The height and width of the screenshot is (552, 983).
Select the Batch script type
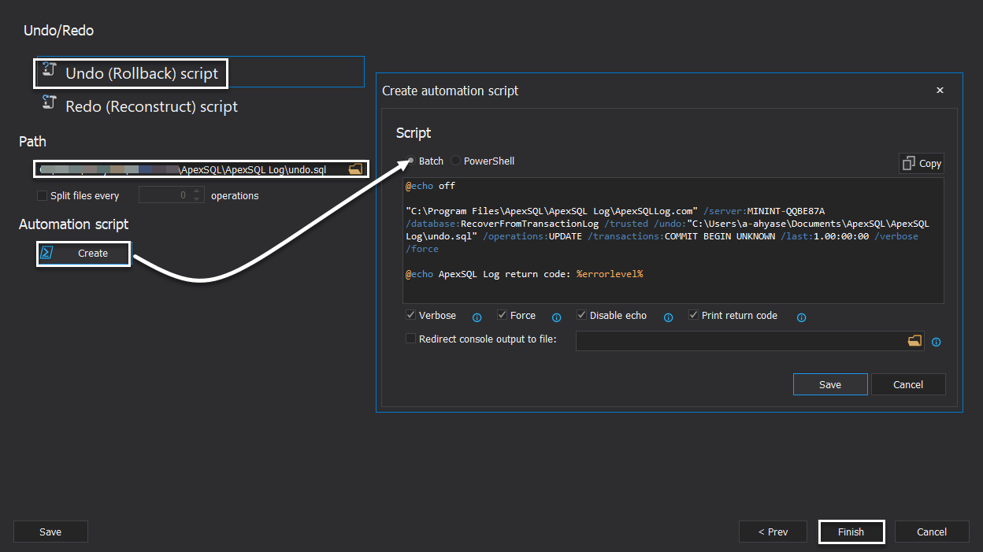click(x=411, y=161)
